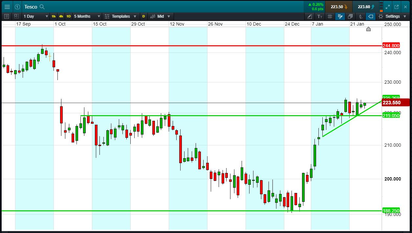Select the text annotation tool
412x233 pixels.
[x=320, y=16]
